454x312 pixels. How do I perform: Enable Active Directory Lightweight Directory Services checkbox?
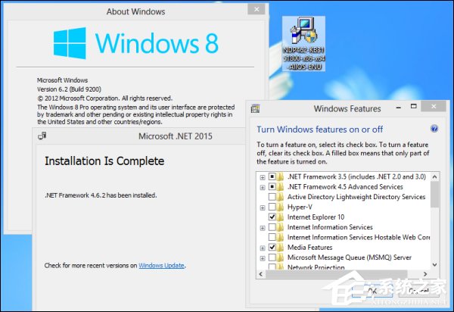pyautogui.click(x=272, y=197)
